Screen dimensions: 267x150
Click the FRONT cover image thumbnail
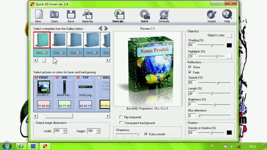[x=44, y=87]
